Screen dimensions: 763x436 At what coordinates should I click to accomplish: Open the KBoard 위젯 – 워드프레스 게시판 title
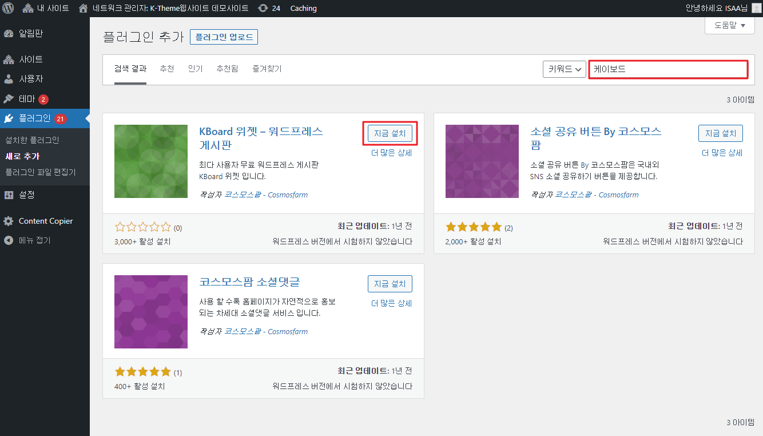click(x=261, y=138)
